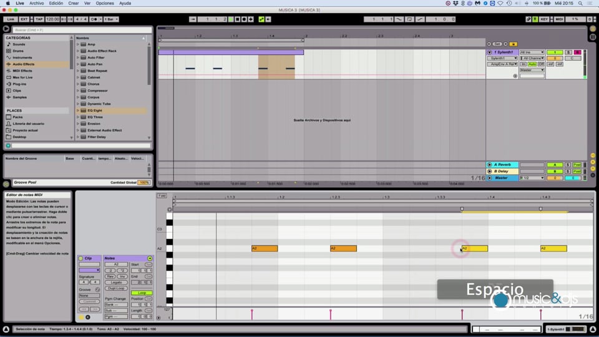Toggle the KEY map mode switch
The image size is (599, 337).
click(544, 19)
